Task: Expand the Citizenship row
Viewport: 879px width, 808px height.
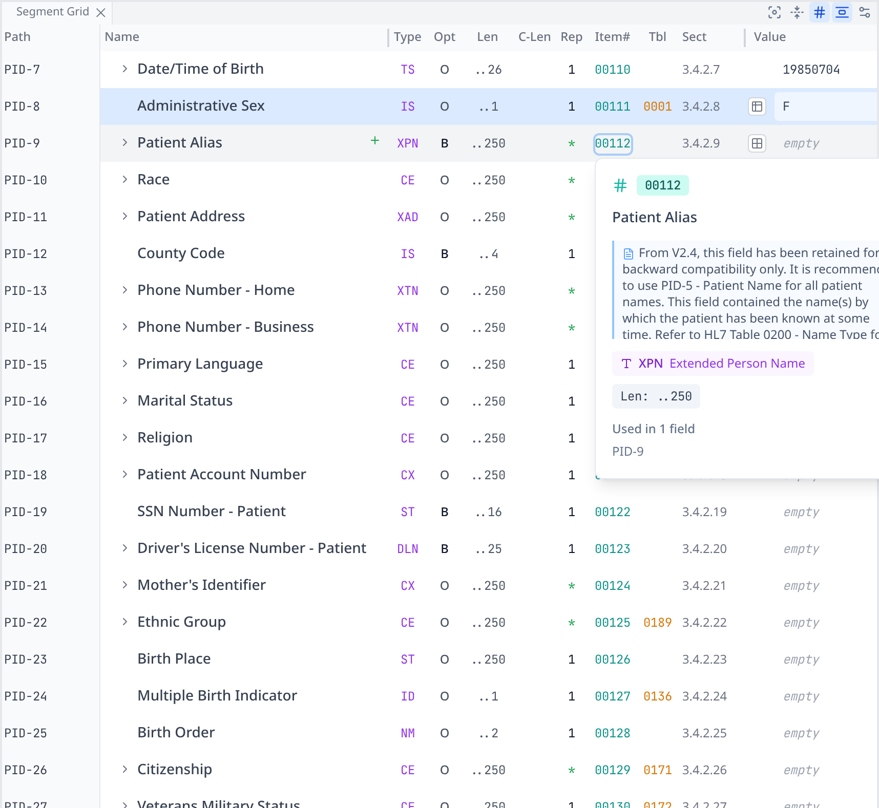Action: (124, 769)
